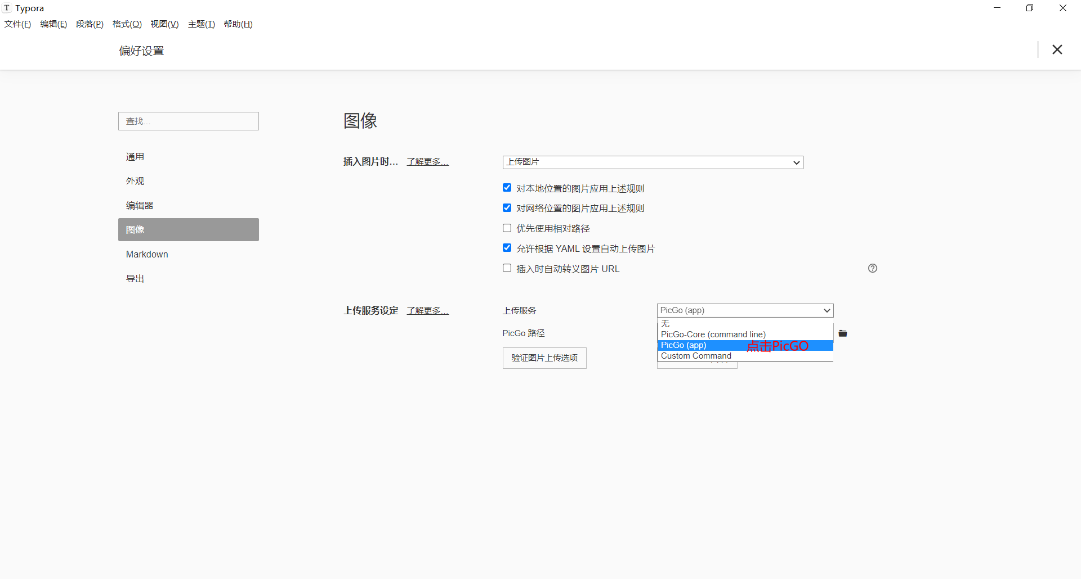The height and width of the screenshot is (579, 1081).
Task: Enable auto escape image URL on insert
Action: 507,268
